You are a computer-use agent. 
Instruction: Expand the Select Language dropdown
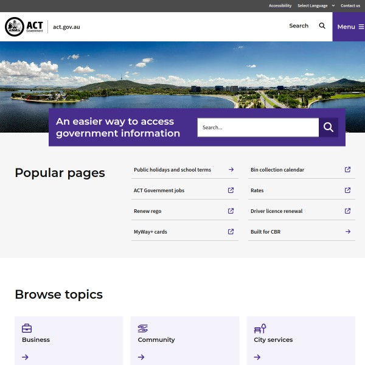(x=316, y=5)
